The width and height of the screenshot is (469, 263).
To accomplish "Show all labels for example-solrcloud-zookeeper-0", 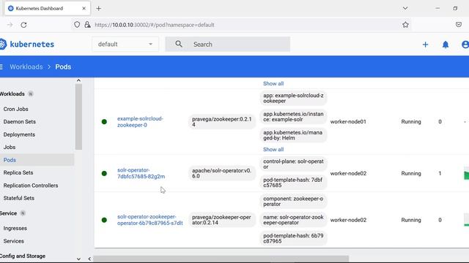I will coord(273,149).
